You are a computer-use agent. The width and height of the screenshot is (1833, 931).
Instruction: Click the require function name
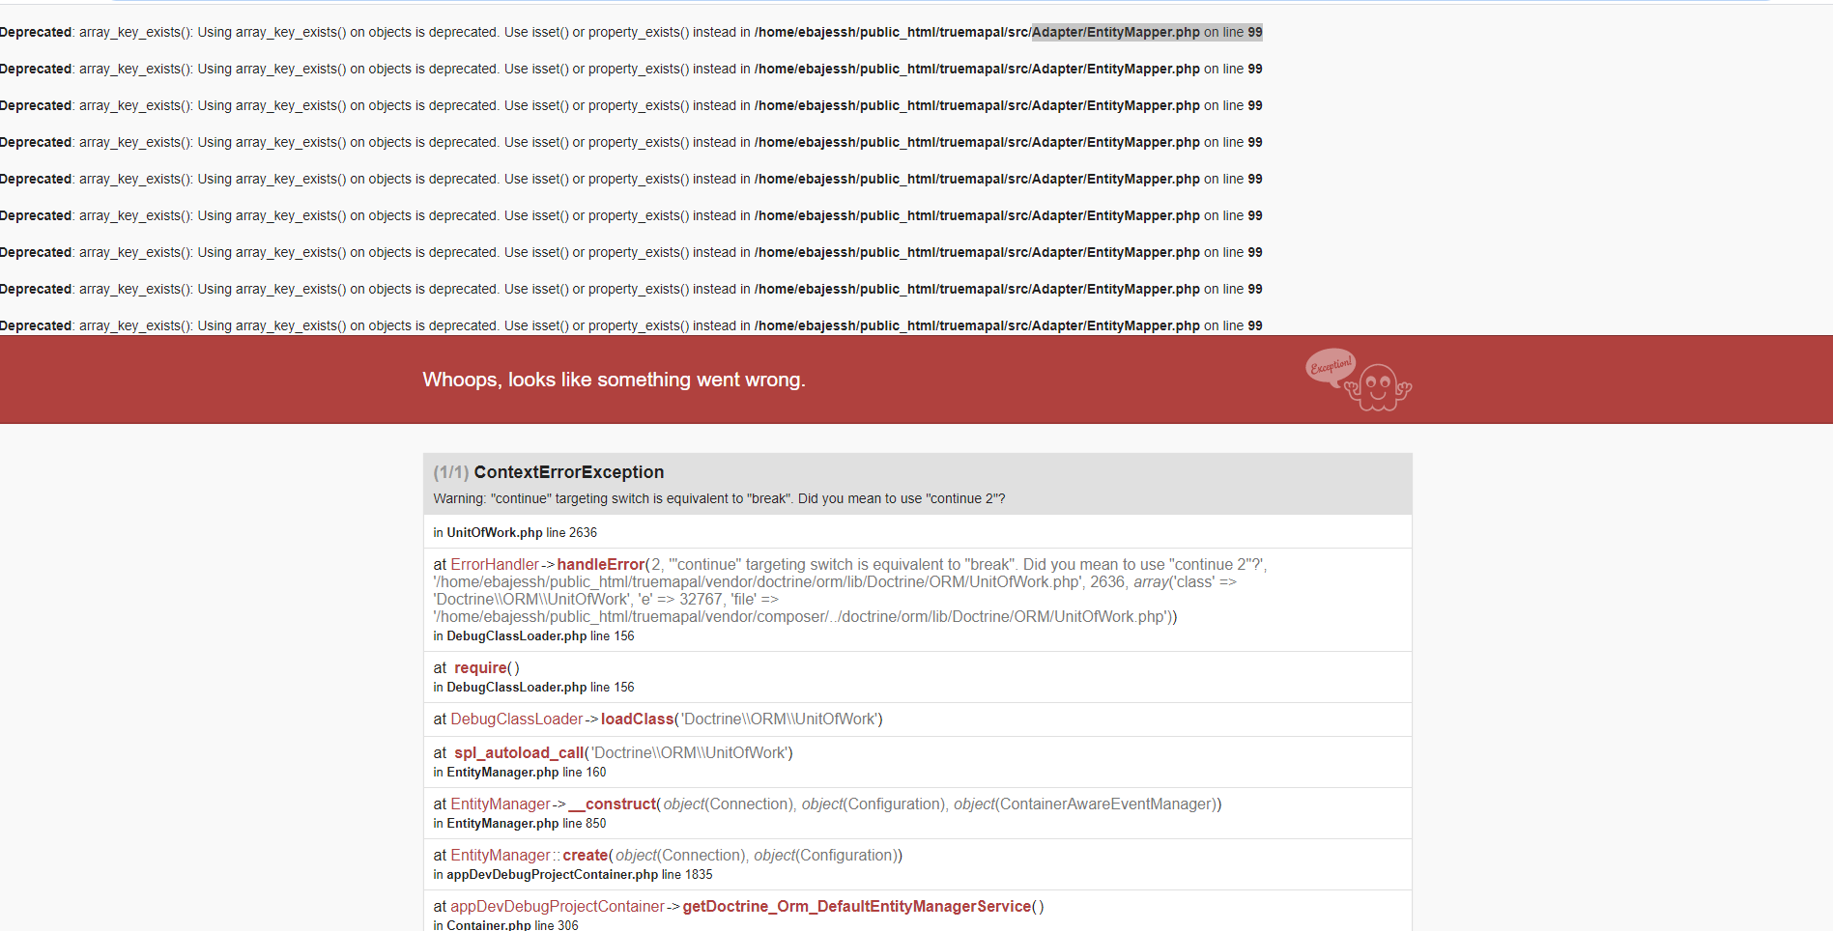coord(480,668)
